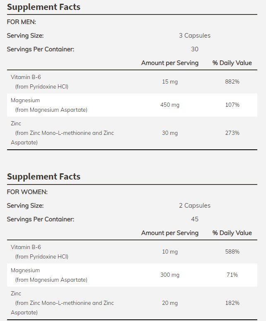The width and height of the screenshot is (266, 321).
Task: Select the FOR MEN label
Action: [22, 22]
